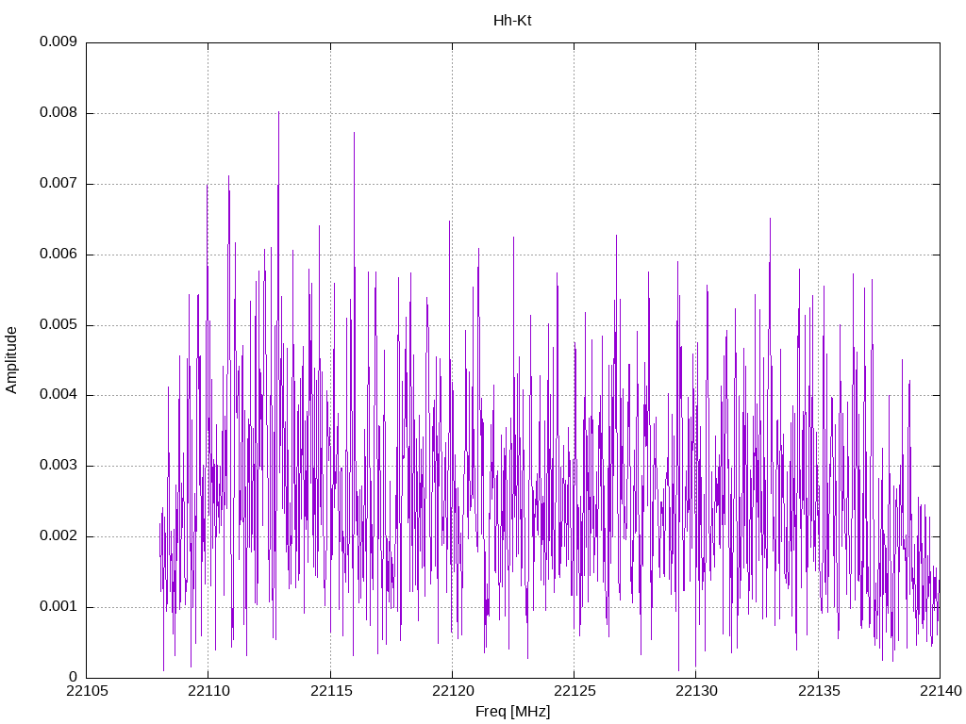The width and height of the screenshot is (966, 724).
Task: Click the 22105 x-axis tick label
Action: click(87, 691)
